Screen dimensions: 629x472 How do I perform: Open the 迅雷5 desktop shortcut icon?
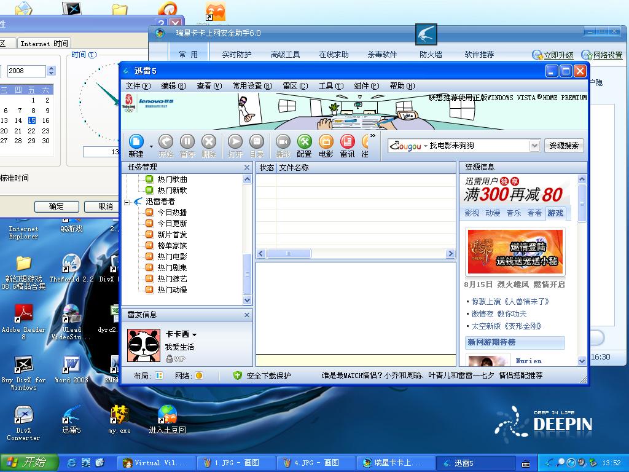point(71,420)
